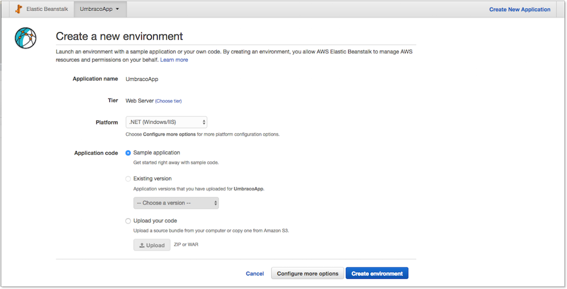The height and width of the screenshot is (289, 567).
Task: Open the Learn more link
Action: 174,60
